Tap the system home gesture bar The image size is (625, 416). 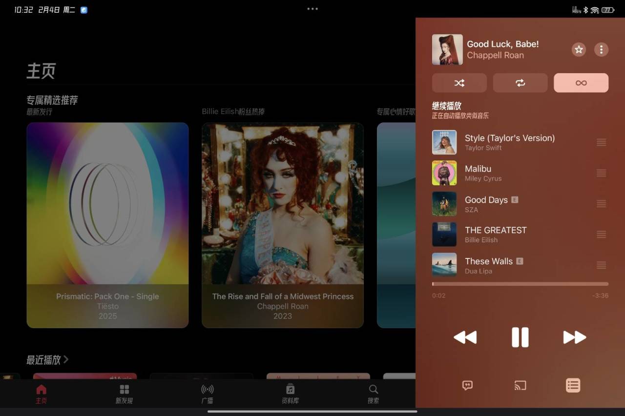click(x=312, y=411)
